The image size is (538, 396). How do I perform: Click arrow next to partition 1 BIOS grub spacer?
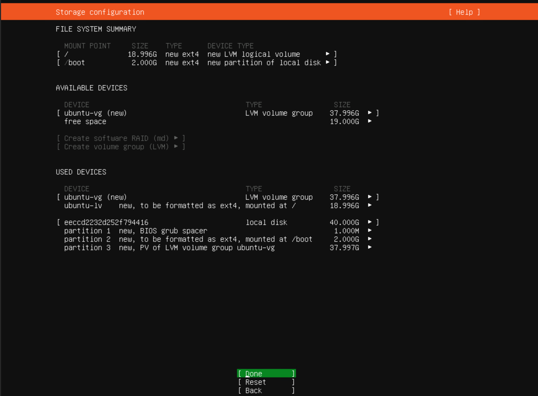[369, 230]
